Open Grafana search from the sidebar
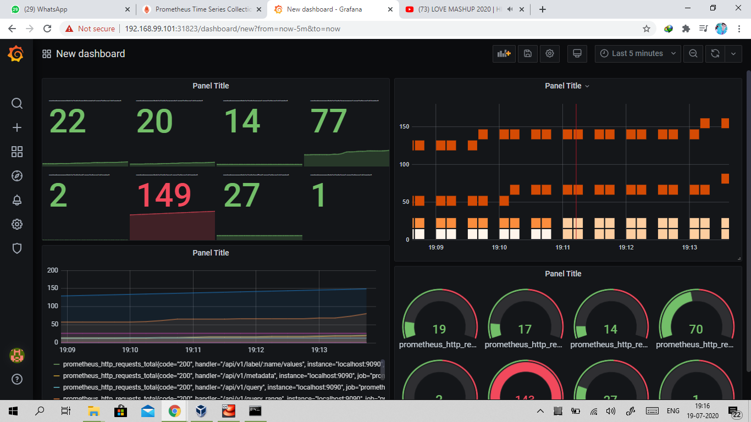The image size is (751, 422). point(16,103)
